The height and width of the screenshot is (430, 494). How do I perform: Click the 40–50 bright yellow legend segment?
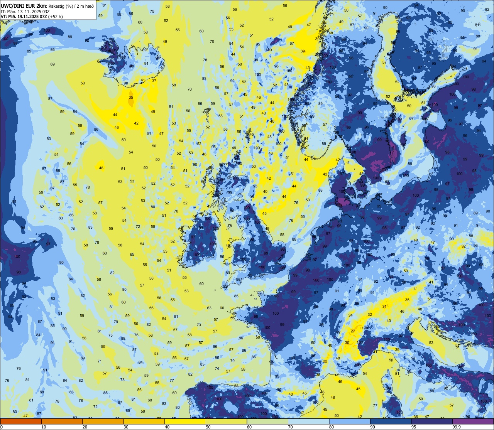185,421
